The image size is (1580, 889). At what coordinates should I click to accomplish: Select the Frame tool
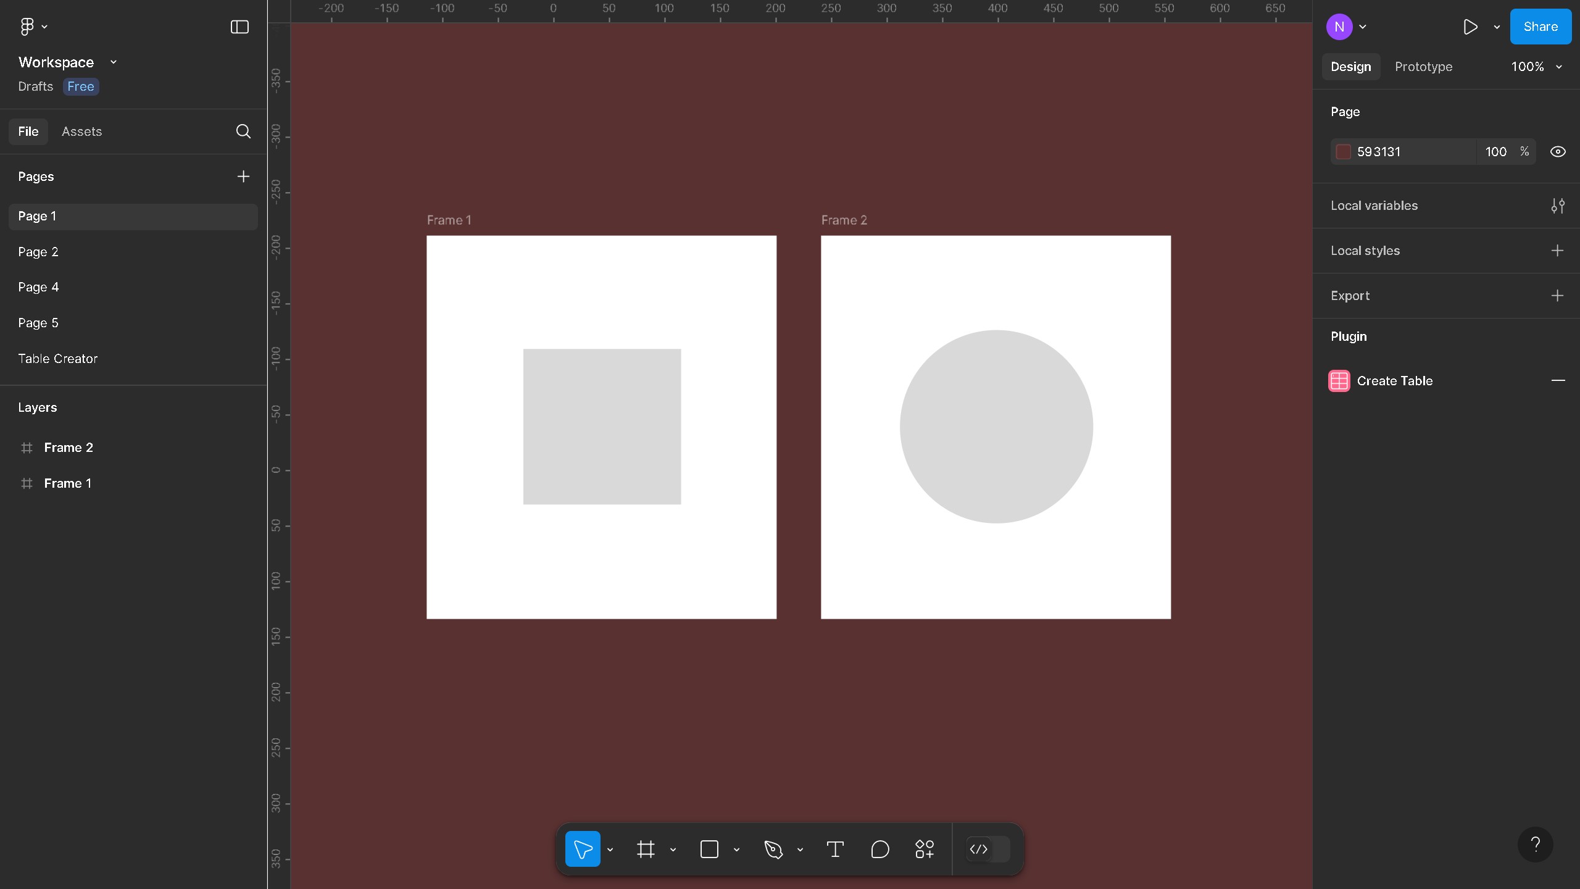click(x=646, y=849)
